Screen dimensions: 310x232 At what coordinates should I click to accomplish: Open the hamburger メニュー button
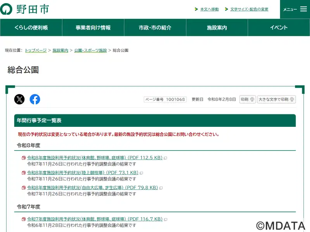click(x=295, y=9)
